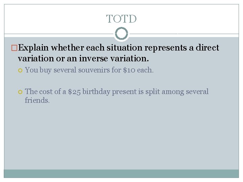Screen dimensions: 243x182
Task: Click the TOTD slide title
Action: click(122, 19)
